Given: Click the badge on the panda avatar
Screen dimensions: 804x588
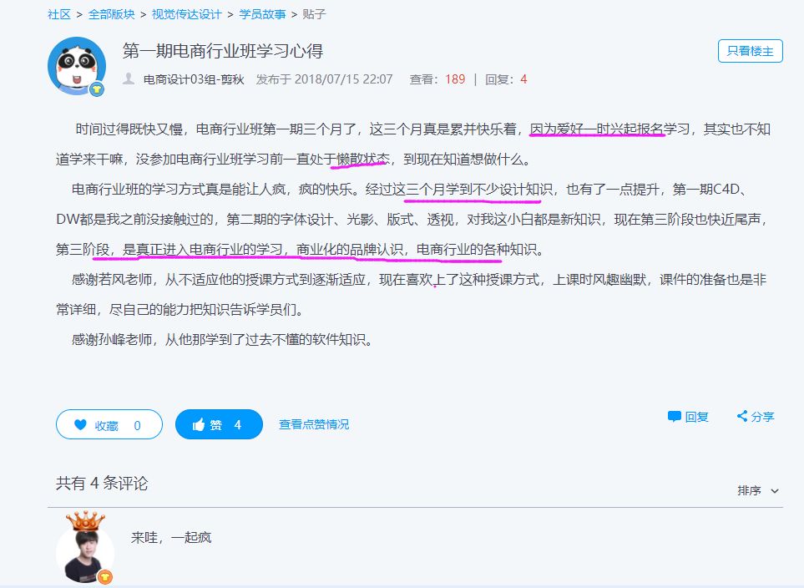Looking at the screenshot, I should pos(97,89).
